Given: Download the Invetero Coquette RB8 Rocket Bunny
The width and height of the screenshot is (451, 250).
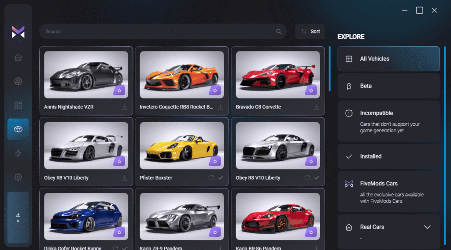Looking at the screenshot, I should tap(220, 107).
